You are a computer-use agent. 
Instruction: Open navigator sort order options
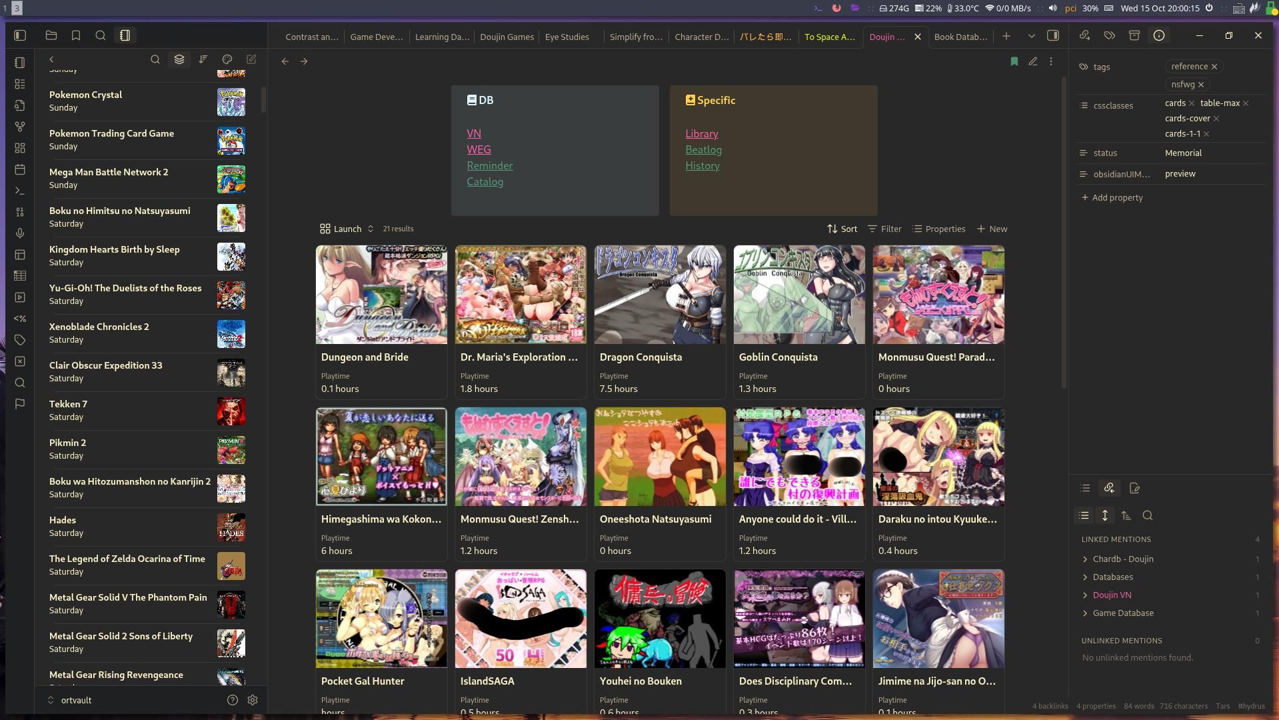tap(203, 59)
